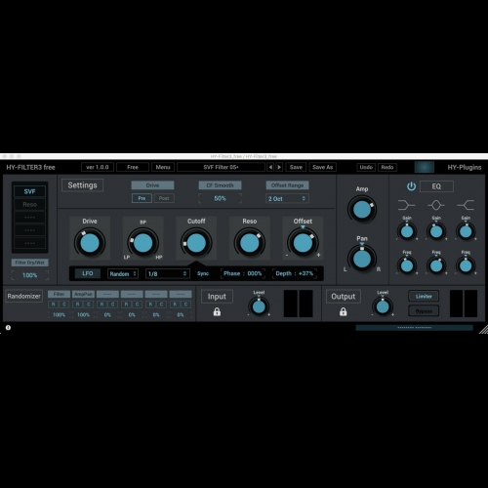
Task: Go to the previous preset arrow
Action: click(x=270, y=167)
